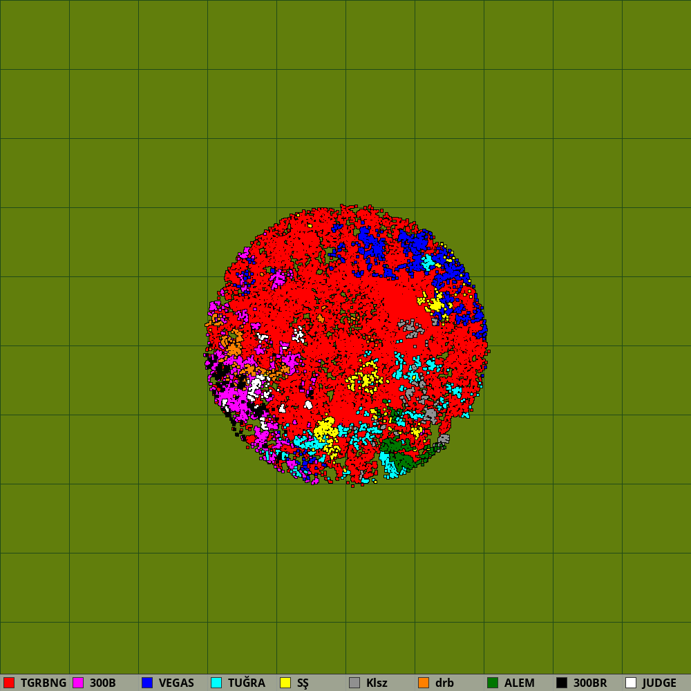The image size is (691, 691).
Task: Select the 300B legend label
Action: (x=103, y=683)
